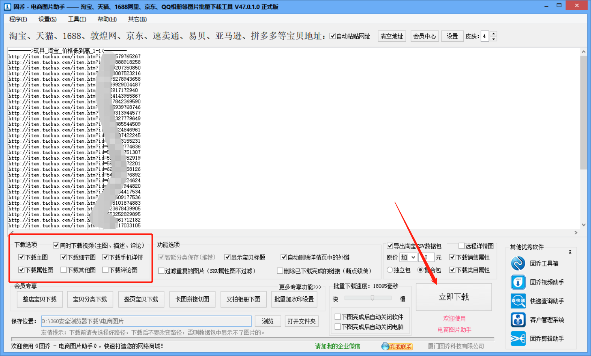Viewport: 591px width, 356px height.
Task: Open the 原价 加 dropdown
Action: 408,257
